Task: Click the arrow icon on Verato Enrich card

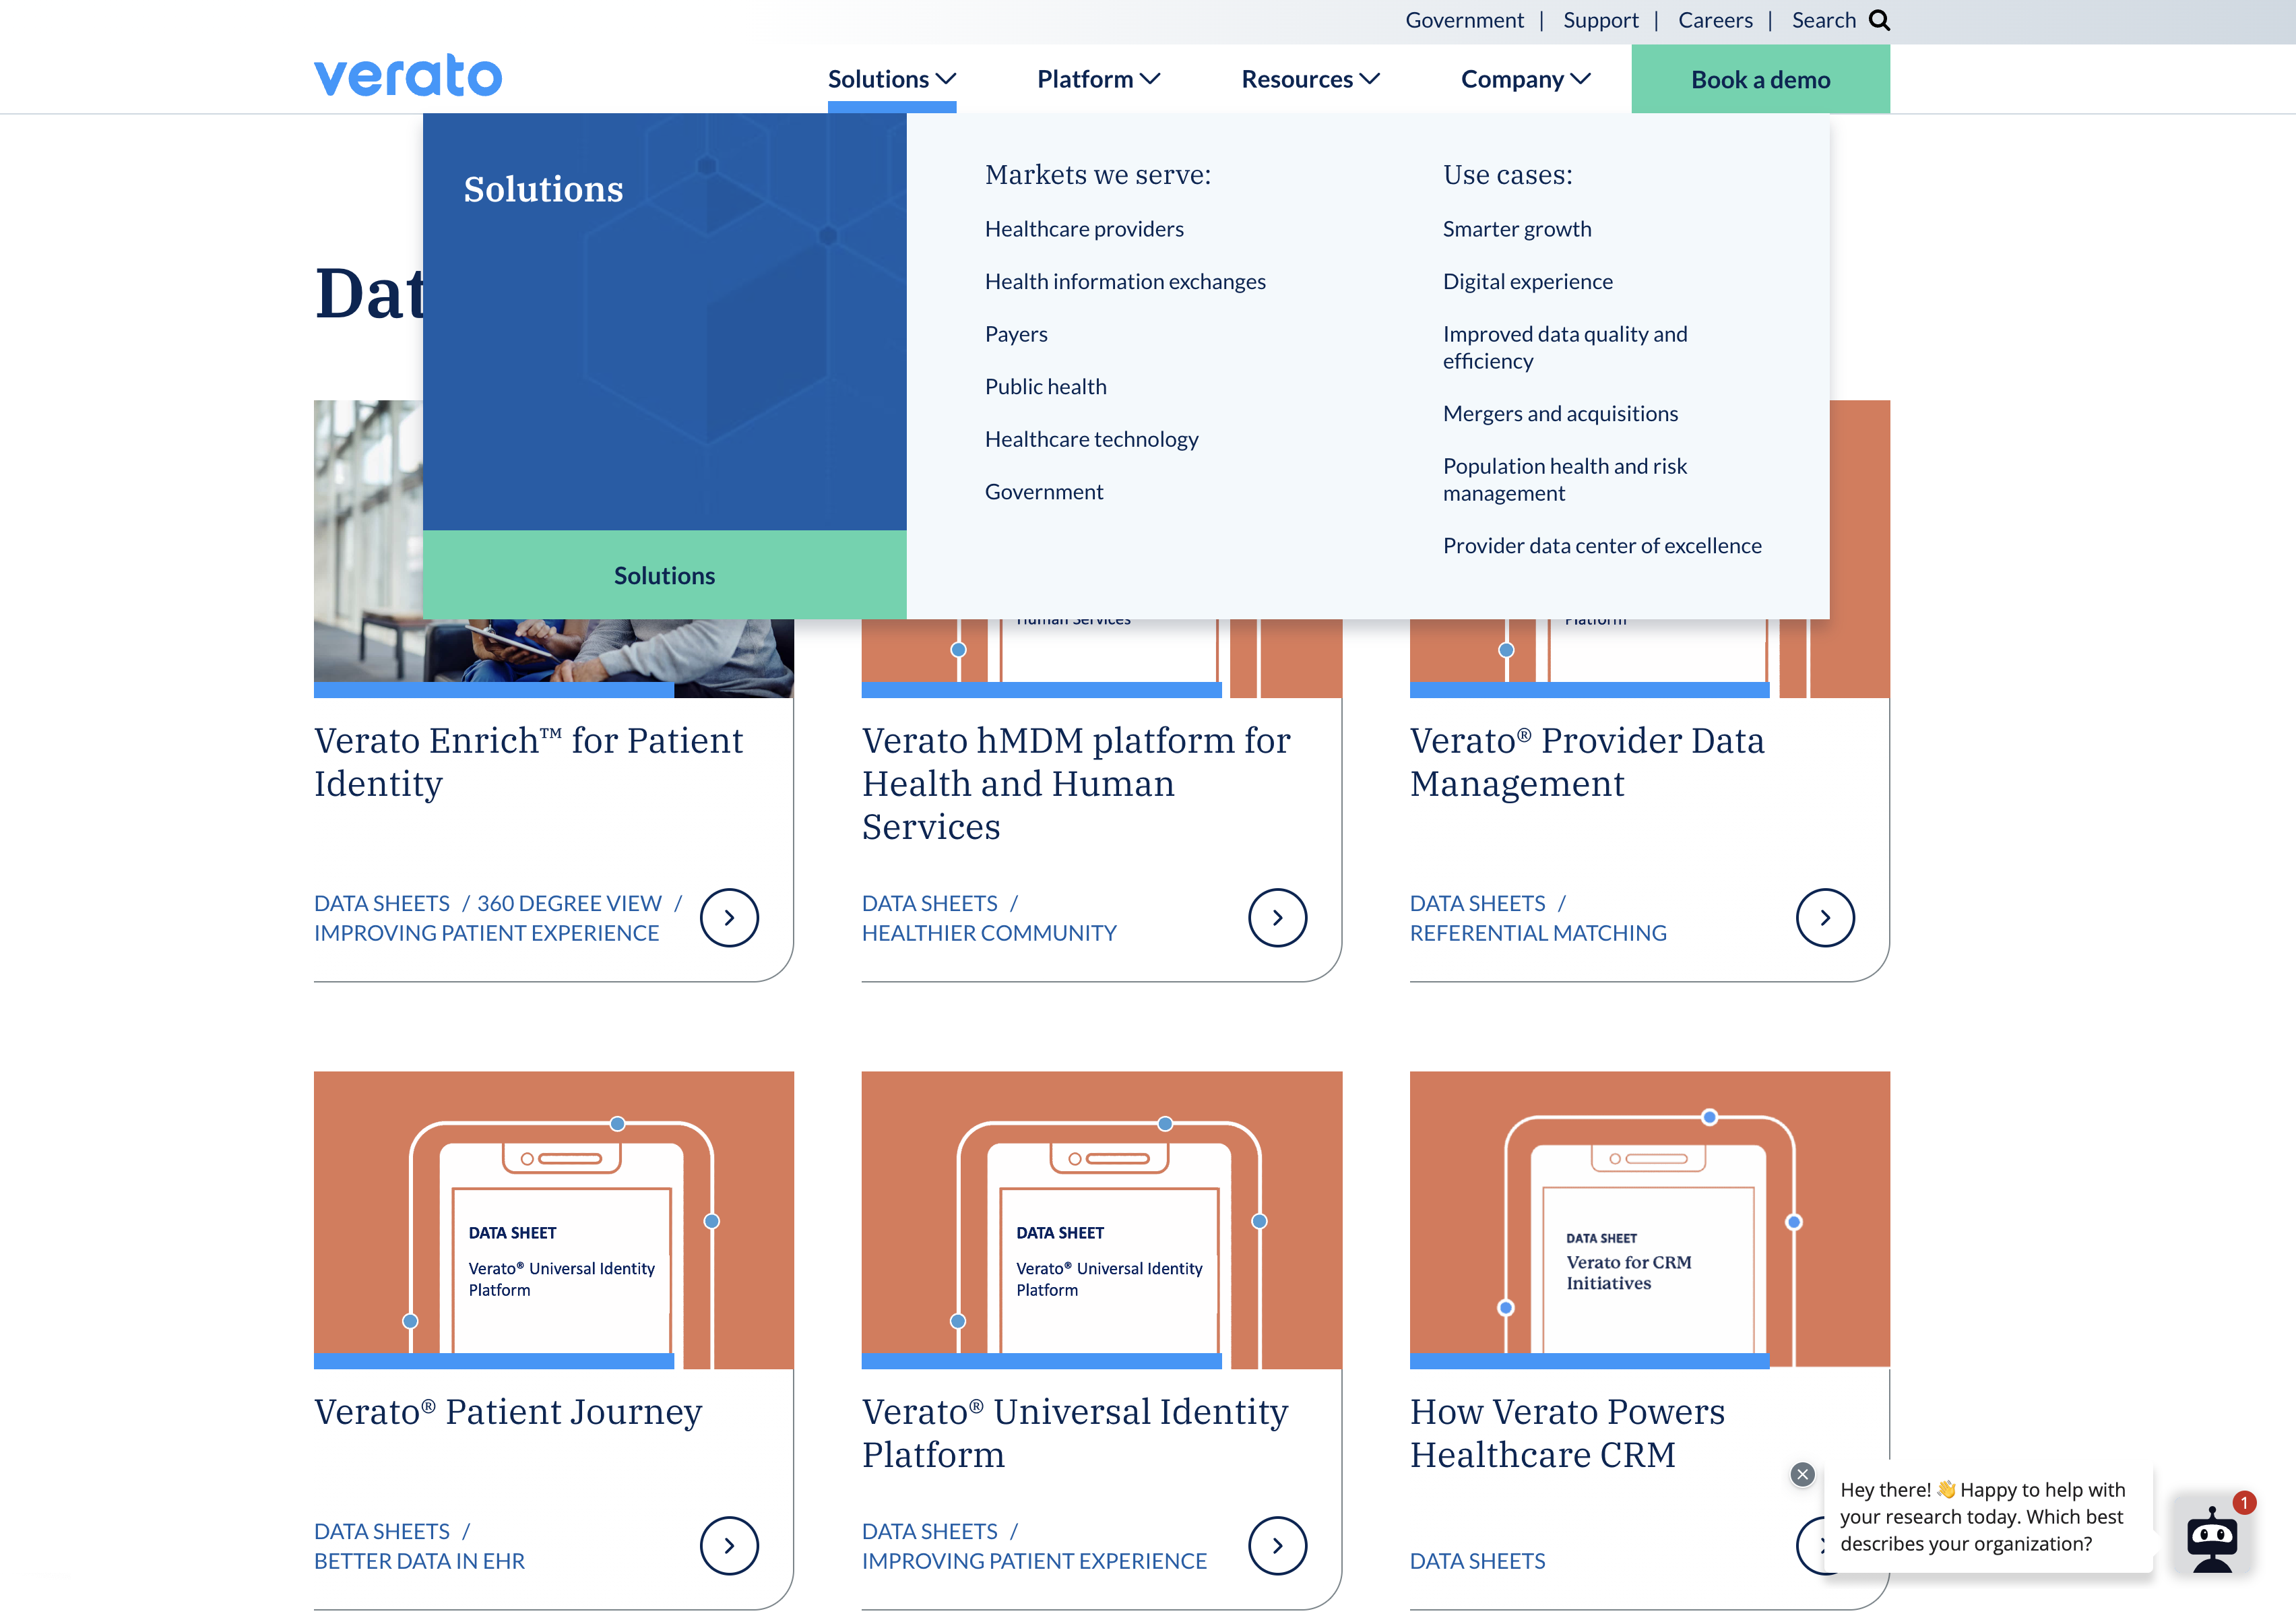Action: point(729,918)
